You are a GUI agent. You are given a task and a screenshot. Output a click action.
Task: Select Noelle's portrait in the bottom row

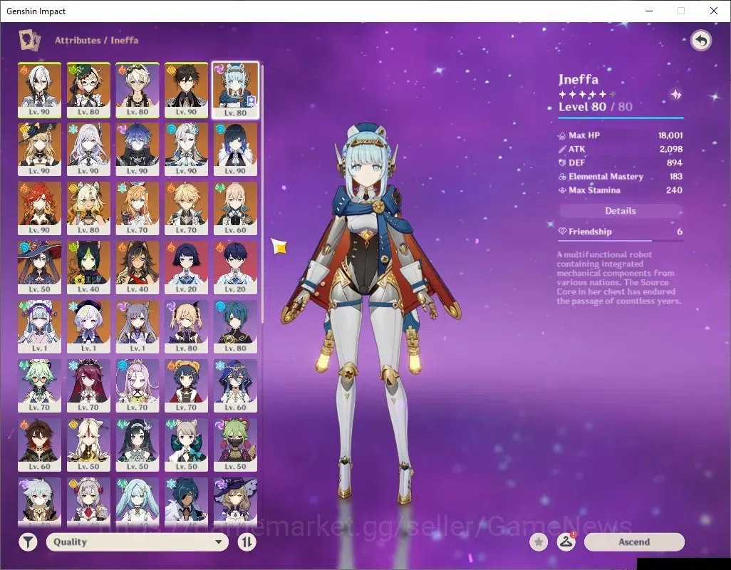coord(88,502)
